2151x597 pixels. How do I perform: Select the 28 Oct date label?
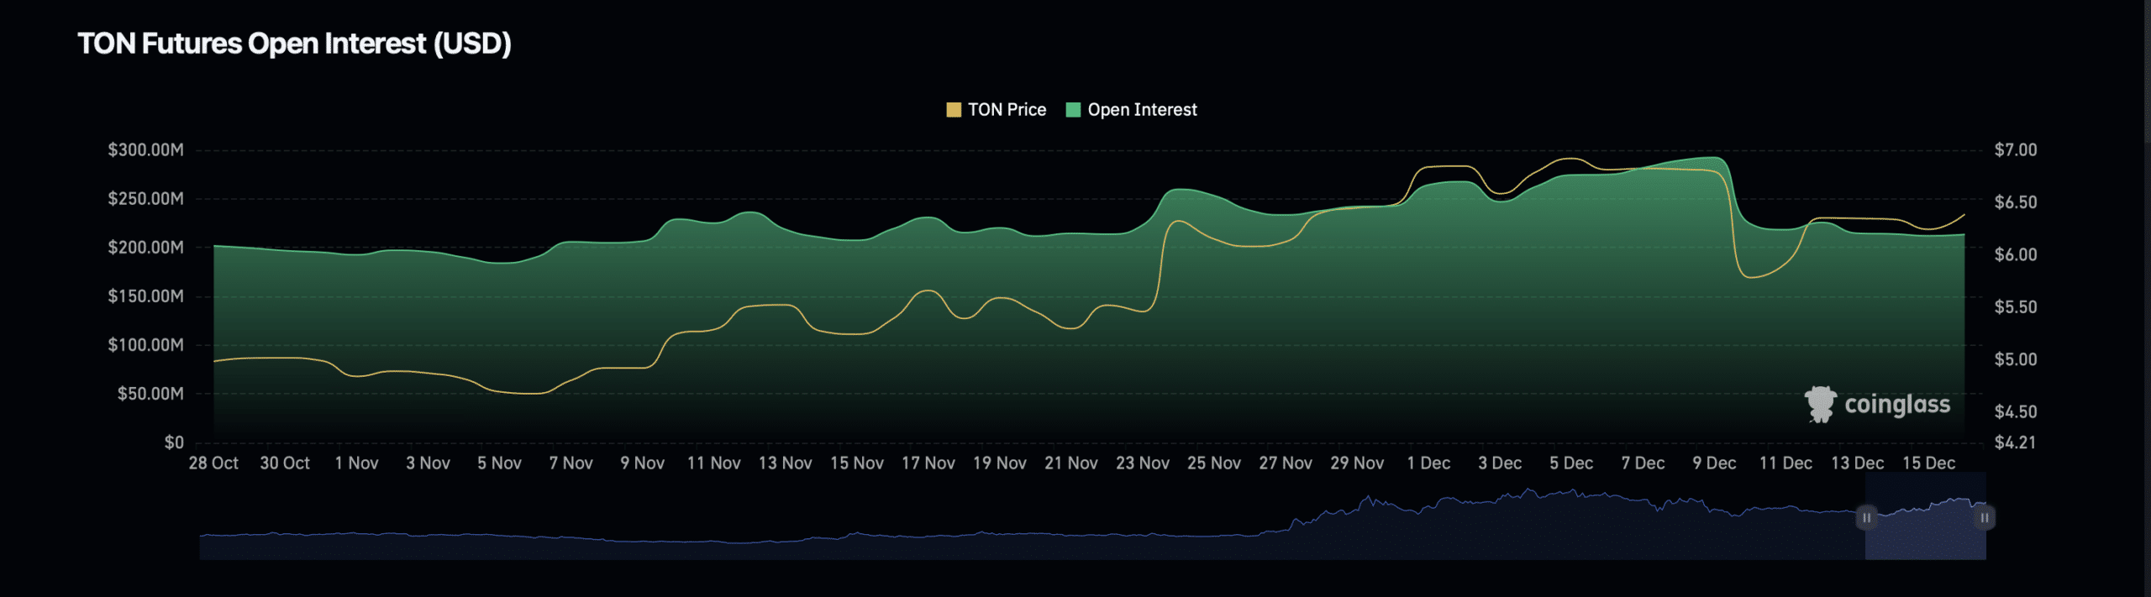pyautogui.click(x=213, y=463)
